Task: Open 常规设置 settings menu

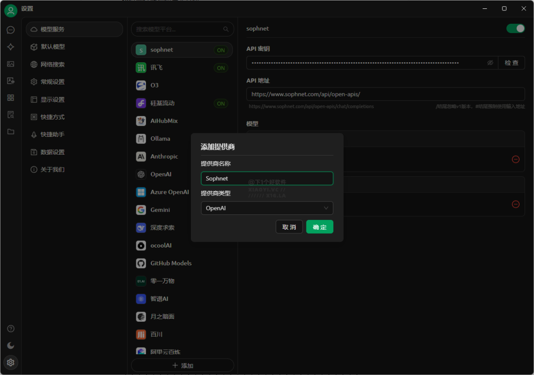Action: [x=74, y=82]
